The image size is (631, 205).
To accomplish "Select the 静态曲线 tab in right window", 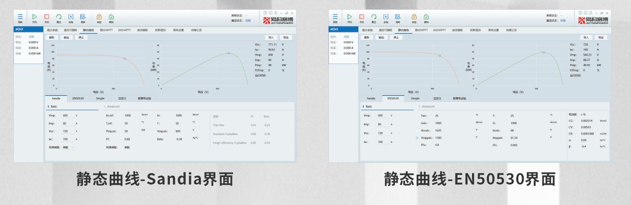I will [x=403, y=30].
